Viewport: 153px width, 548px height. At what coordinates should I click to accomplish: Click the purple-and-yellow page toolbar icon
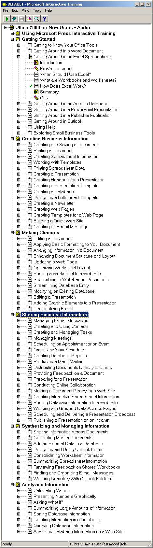[29, 19]
